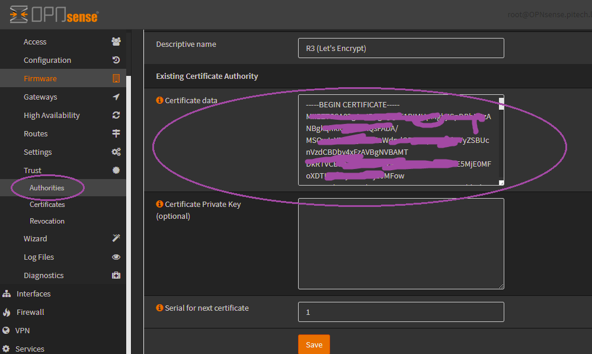This screenshot has width=592, height=354.
Task: Expand the Interfaces menu section
Action: point(33,294)
